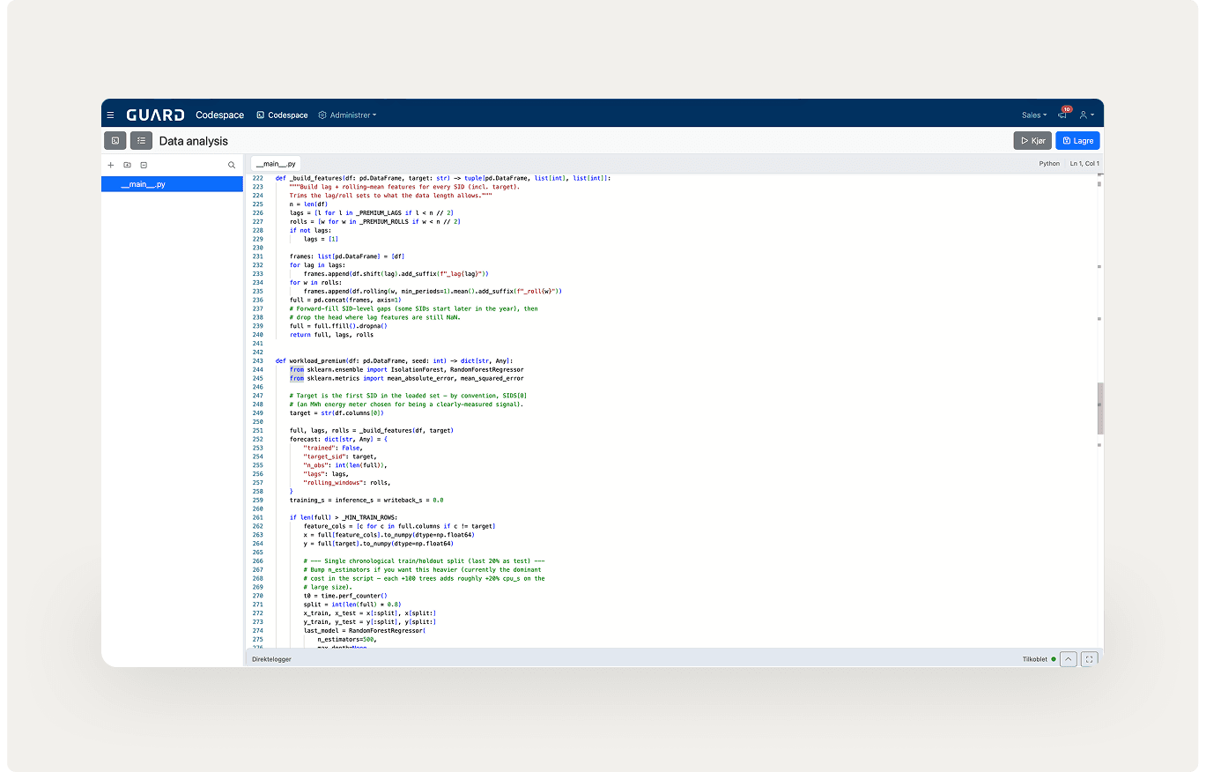The width and height of the screenshot is (1206, 772).
Task: Expand the Direktelogger panel with chevron
Action: [1069, 659]
